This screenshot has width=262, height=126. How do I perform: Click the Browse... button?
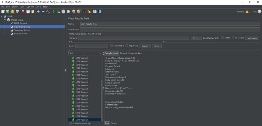[x=196, y=38]
